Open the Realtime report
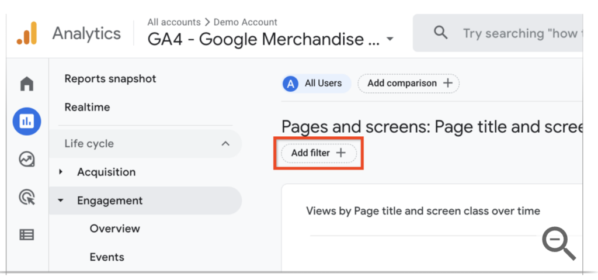 coord(88,108)
